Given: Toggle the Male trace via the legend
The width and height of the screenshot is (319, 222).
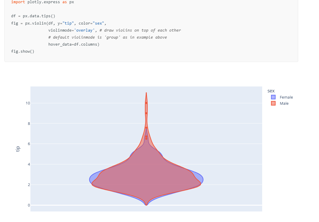Looking at the screenshot, I should click(284, 103).
